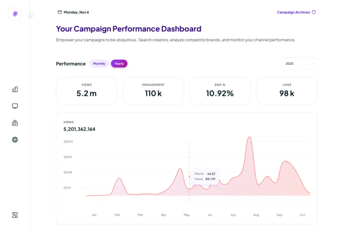Screen dimensions: 353x229
Task: Click the Likes 98 k card
Action: (286, 91)
